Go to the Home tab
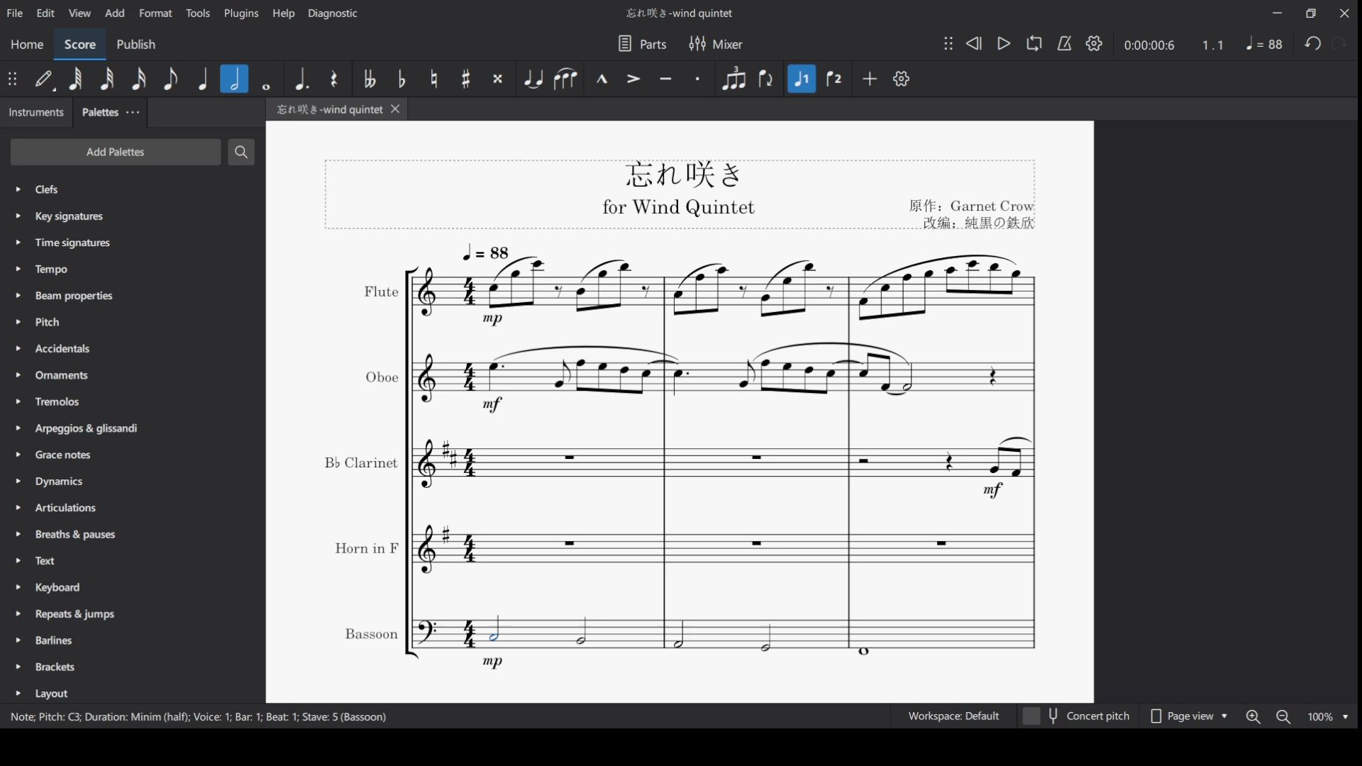The width and height of the screenshot is (1362, 766). tap(27, 44)
